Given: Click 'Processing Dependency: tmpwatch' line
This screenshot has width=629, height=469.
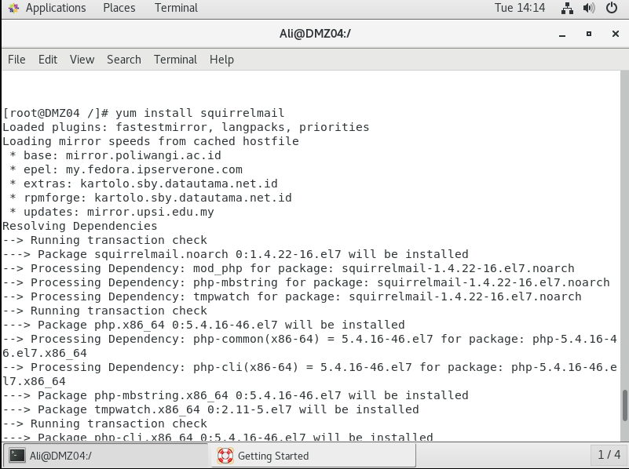Looking at the screenshot, I should pyautogui.click(x=292, y=296).
